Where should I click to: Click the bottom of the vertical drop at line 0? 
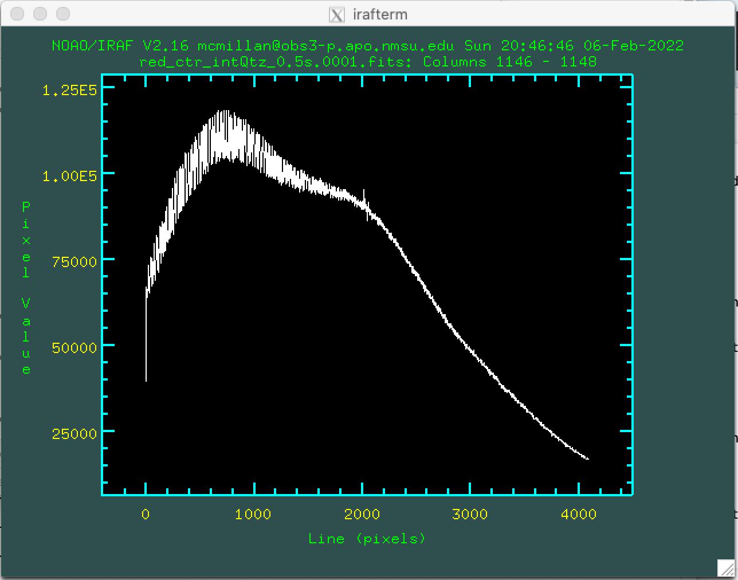click(146, 378)
